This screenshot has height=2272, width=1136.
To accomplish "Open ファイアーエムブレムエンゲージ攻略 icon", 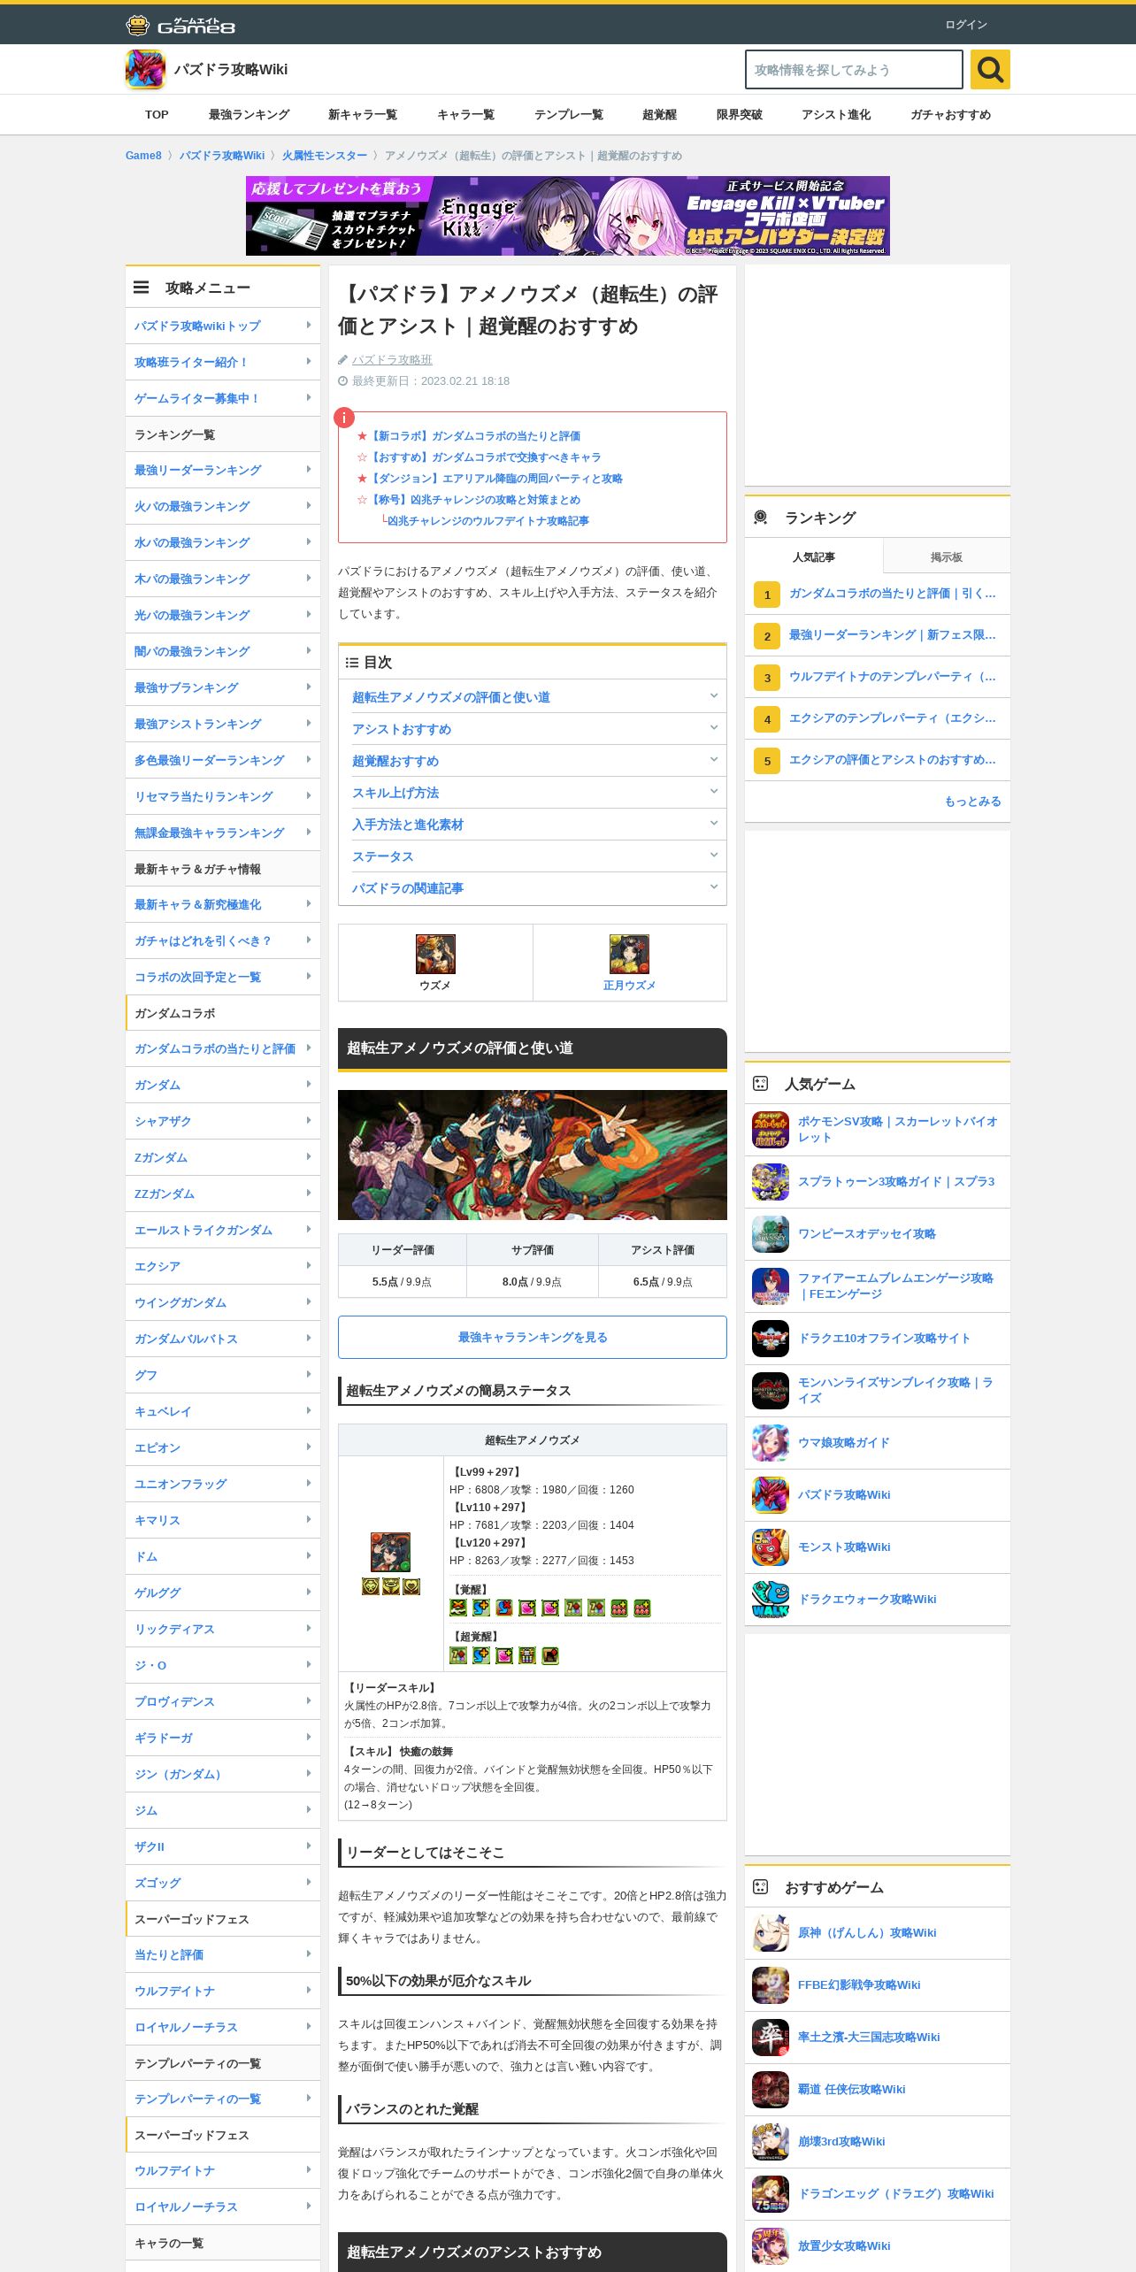I will coord(771,1286).
